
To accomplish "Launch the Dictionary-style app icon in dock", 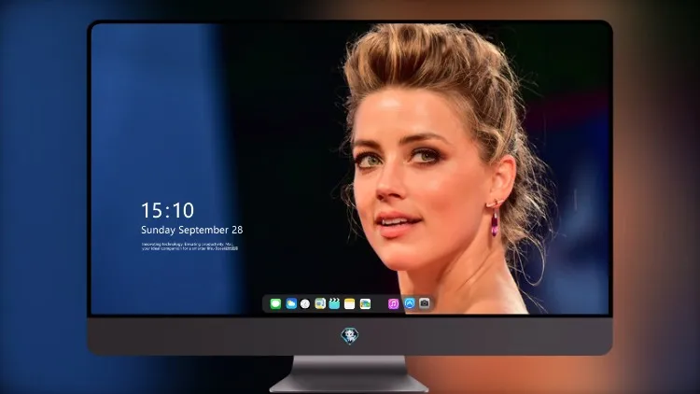I will 320,303.
